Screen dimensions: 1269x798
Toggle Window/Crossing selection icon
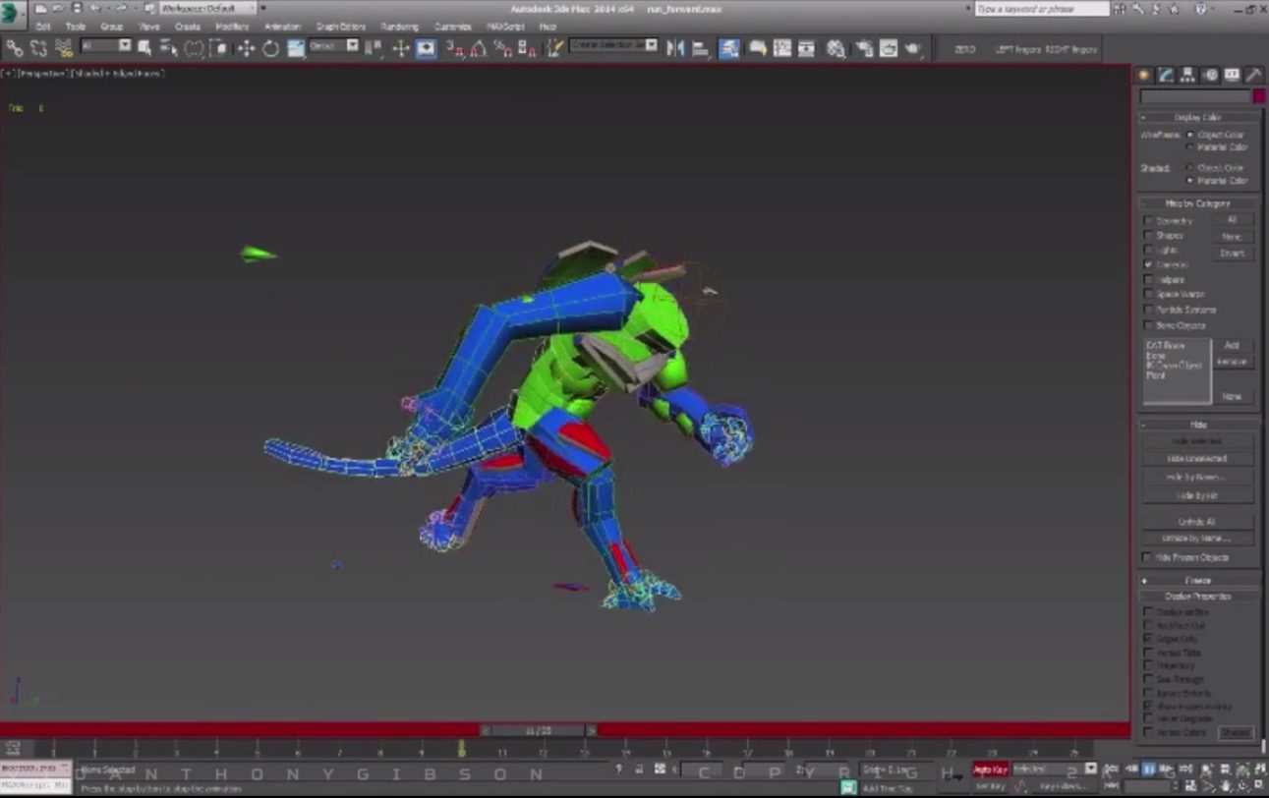[x=218, y=47]
